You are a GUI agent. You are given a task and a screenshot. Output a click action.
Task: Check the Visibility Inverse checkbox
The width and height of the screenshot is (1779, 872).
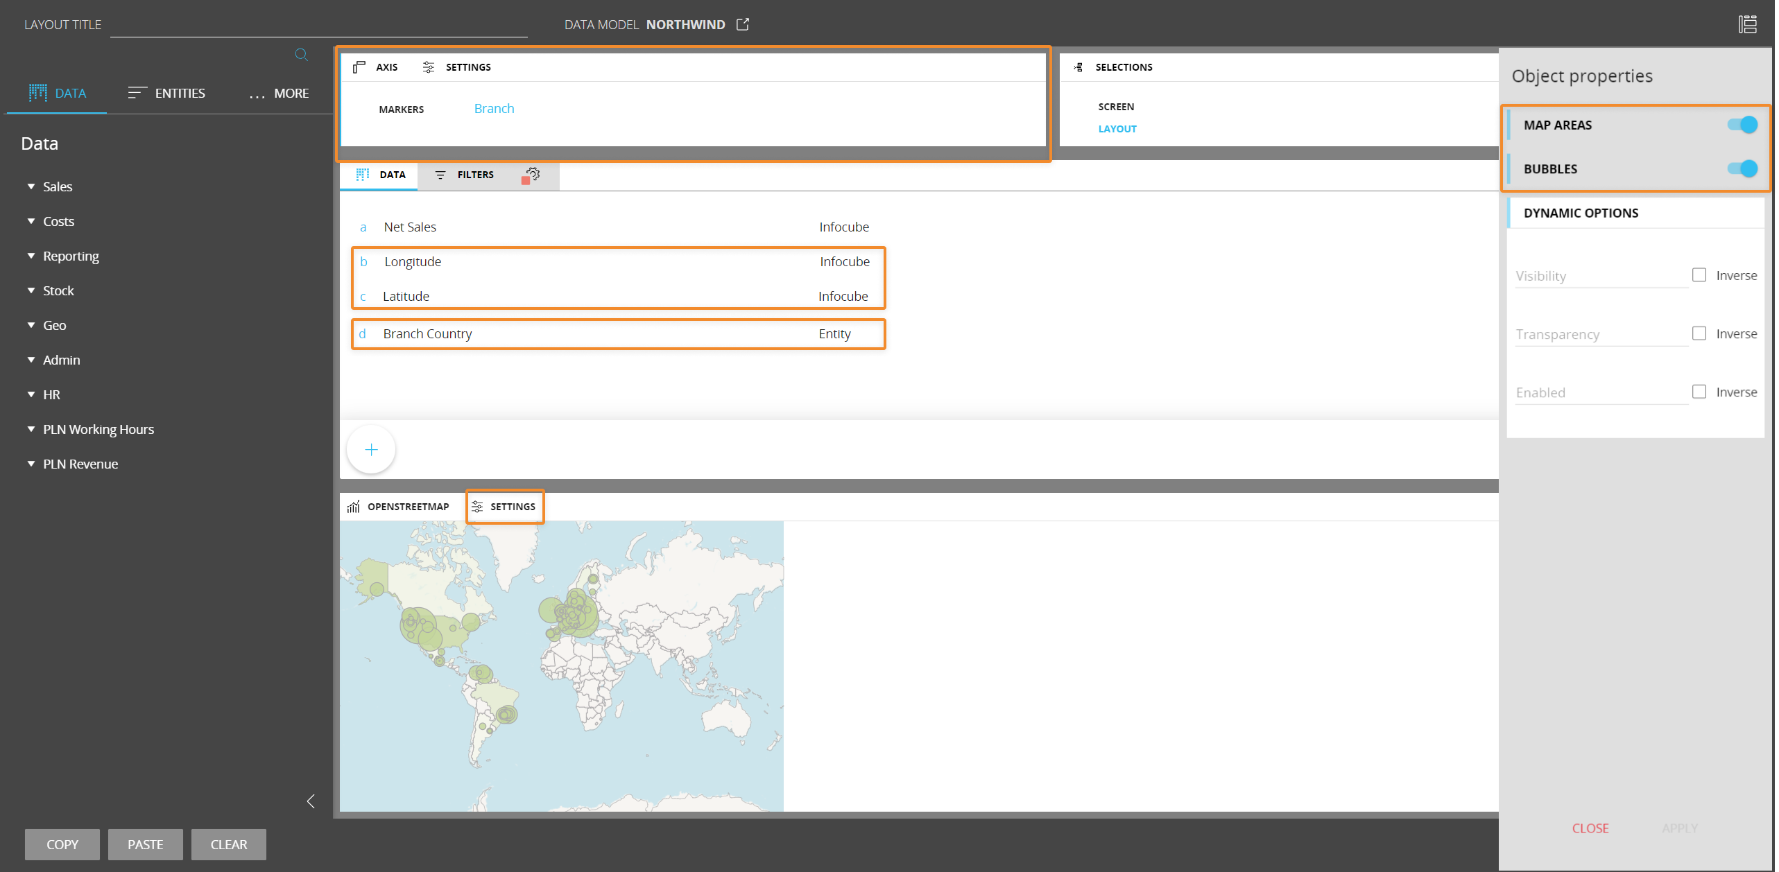(1699, 275)
